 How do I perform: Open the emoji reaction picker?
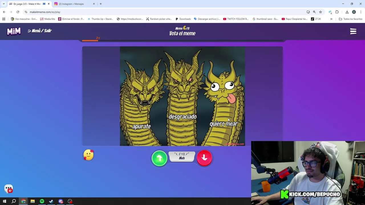tap(88, 155)
